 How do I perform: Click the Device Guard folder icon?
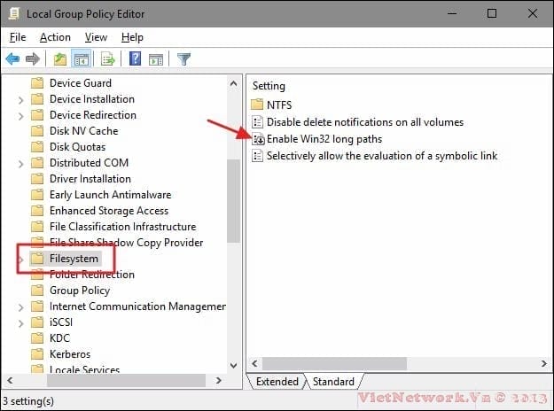(37, 83)
